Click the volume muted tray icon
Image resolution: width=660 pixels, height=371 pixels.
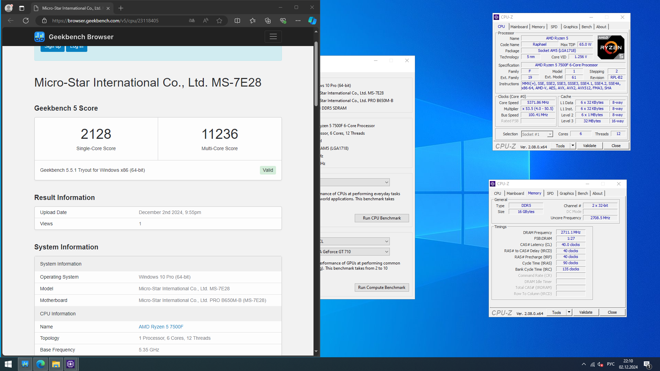pos(601,364)
